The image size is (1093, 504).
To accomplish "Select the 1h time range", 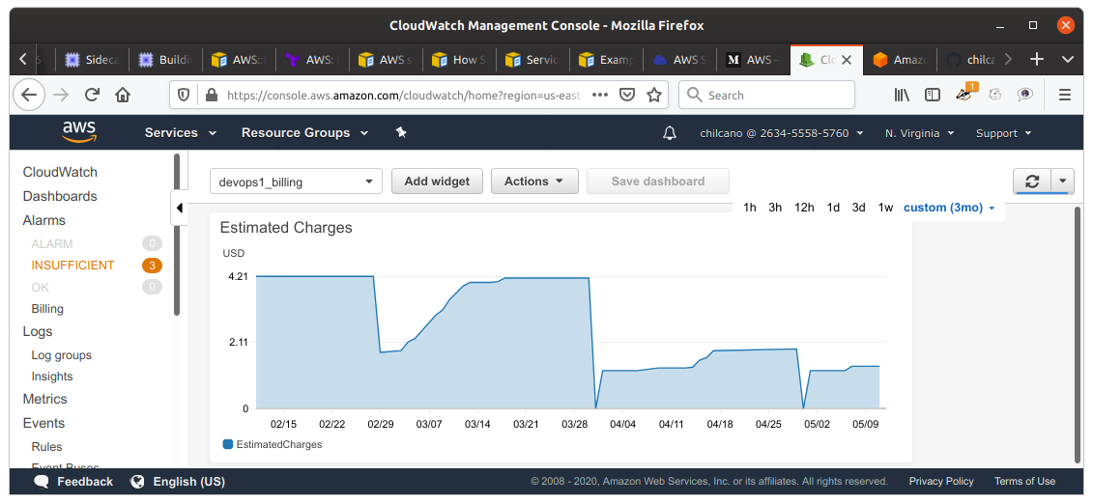I will tap(750, 208).
